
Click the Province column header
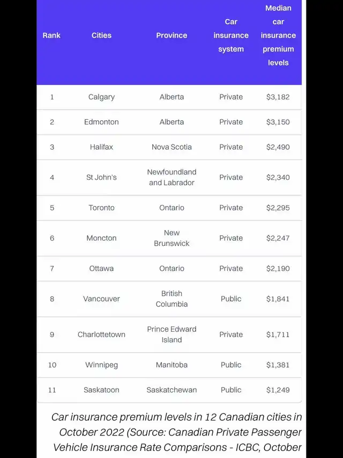[171, 35]
